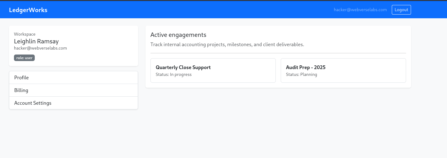Open the Profile menu item

(74, 77)
